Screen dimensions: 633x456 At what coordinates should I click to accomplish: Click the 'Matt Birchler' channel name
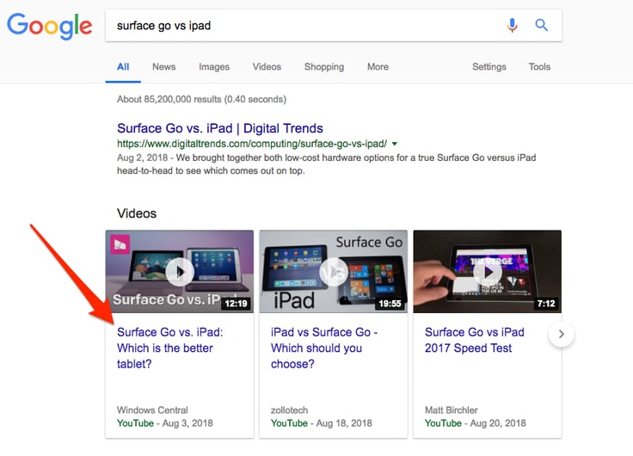pos(451,410)
